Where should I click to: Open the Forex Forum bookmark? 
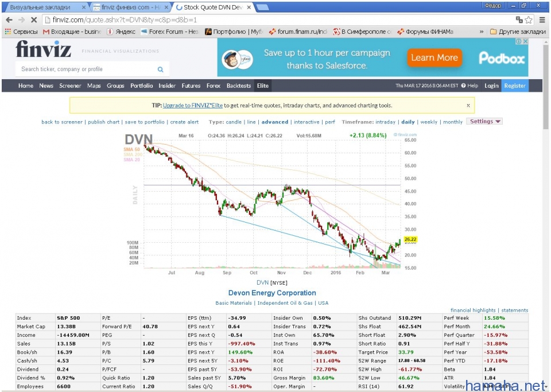pyautogui.click(x=169, y=32)
